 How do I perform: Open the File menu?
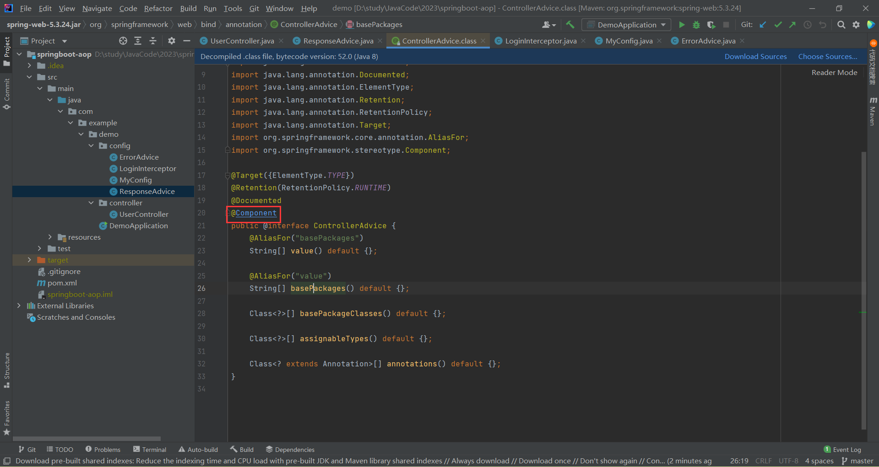pos(26,8)
